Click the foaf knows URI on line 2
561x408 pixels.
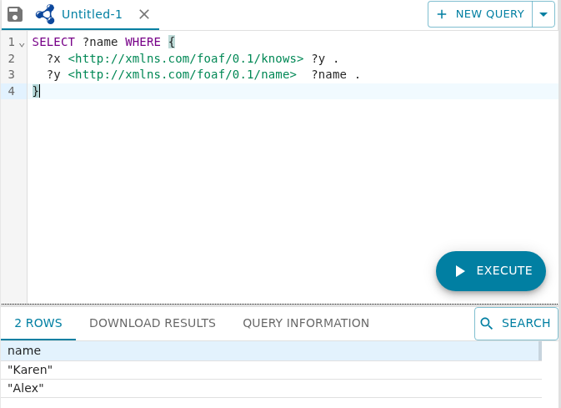(x=186, y=58)
